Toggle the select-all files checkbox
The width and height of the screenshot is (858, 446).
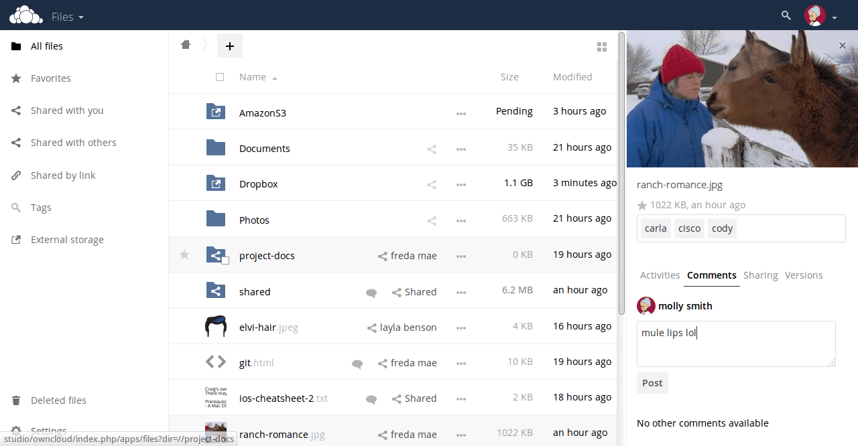[220, 76]
